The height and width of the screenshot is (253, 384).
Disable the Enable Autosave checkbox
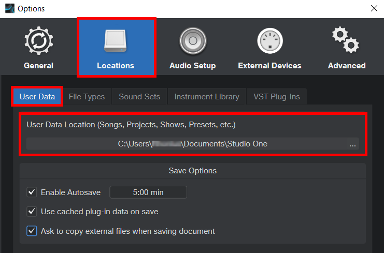coord(32,192)
